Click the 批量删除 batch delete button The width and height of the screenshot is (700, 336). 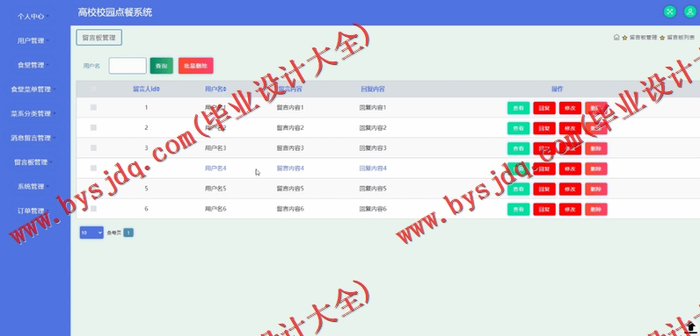click(x=195, y=66)
